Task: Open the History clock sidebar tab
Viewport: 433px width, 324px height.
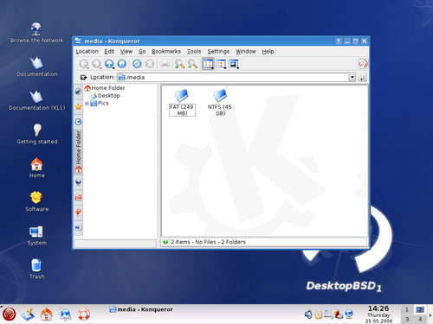Action: pyautogui.click(x=78, y=122)
